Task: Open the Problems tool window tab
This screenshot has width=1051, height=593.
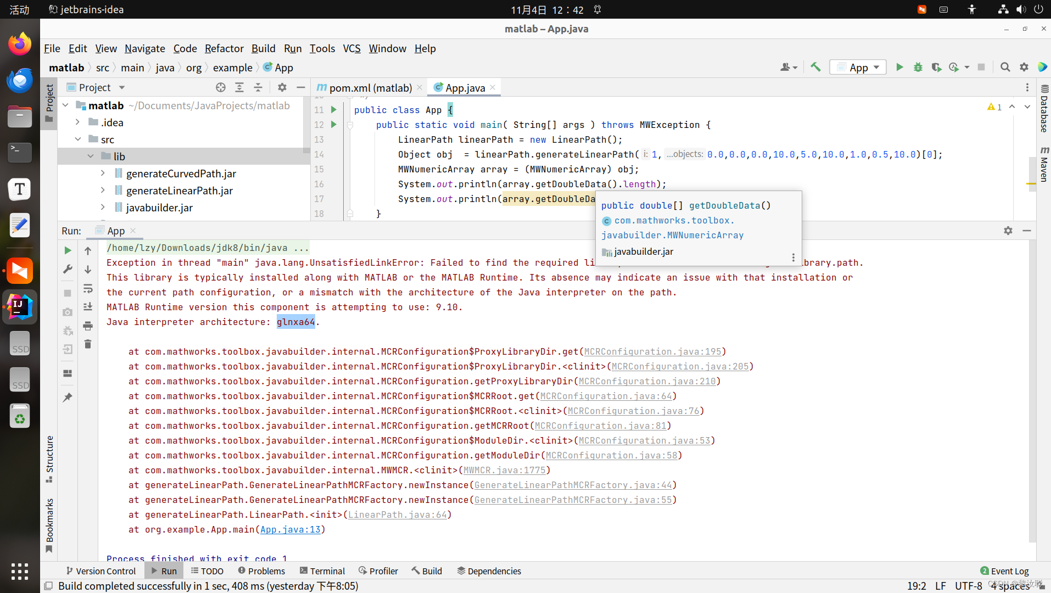Action: pos(261,571)
